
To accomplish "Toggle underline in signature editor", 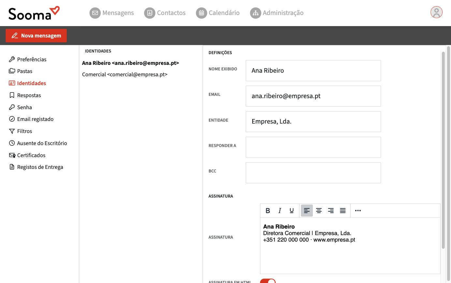I will pyautogui.click(x=292, y=211).
